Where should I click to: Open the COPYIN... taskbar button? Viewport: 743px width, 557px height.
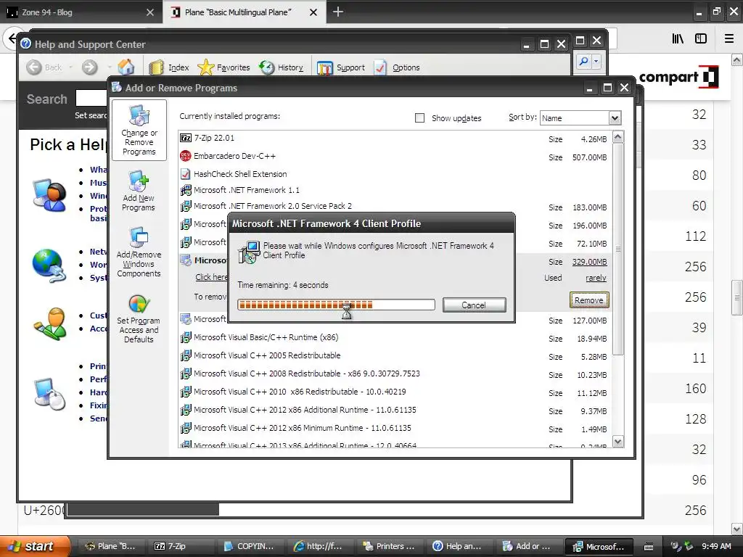[250, 547]
